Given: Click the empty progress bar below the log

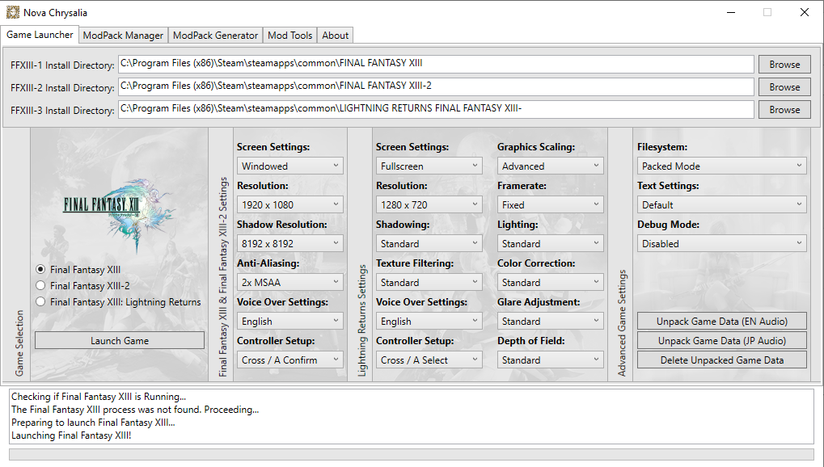Looking at the screenshot, I should [412, 454].
